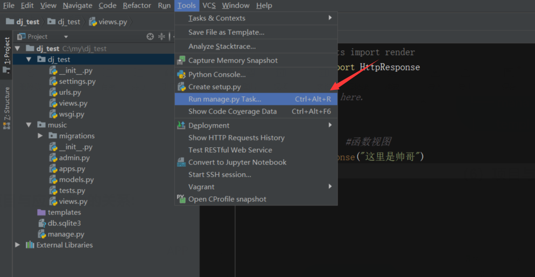The width and height of the screenshot is (535, 277).
Task: Open the Project view dropdown
Action: (x=66, y=37)
